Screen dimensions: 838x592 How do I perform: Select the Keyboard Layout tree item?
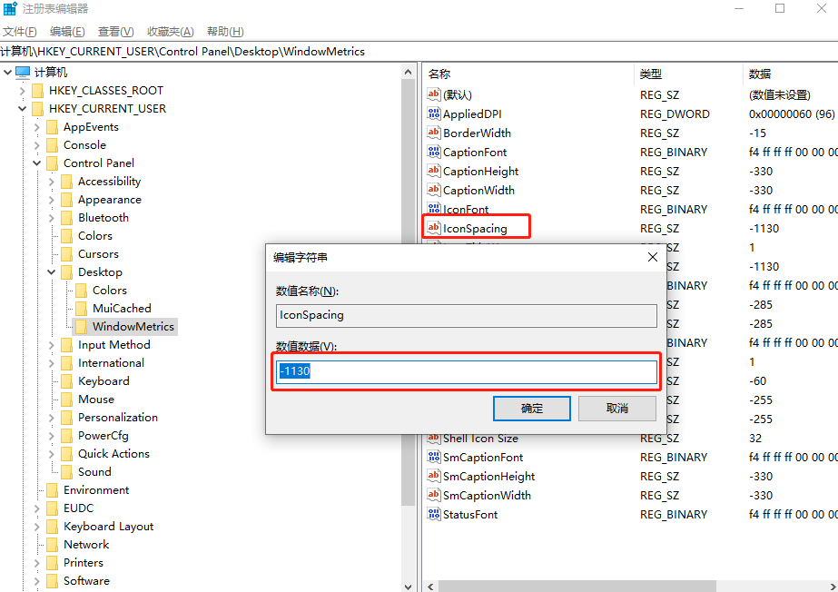tap(108, 527)
